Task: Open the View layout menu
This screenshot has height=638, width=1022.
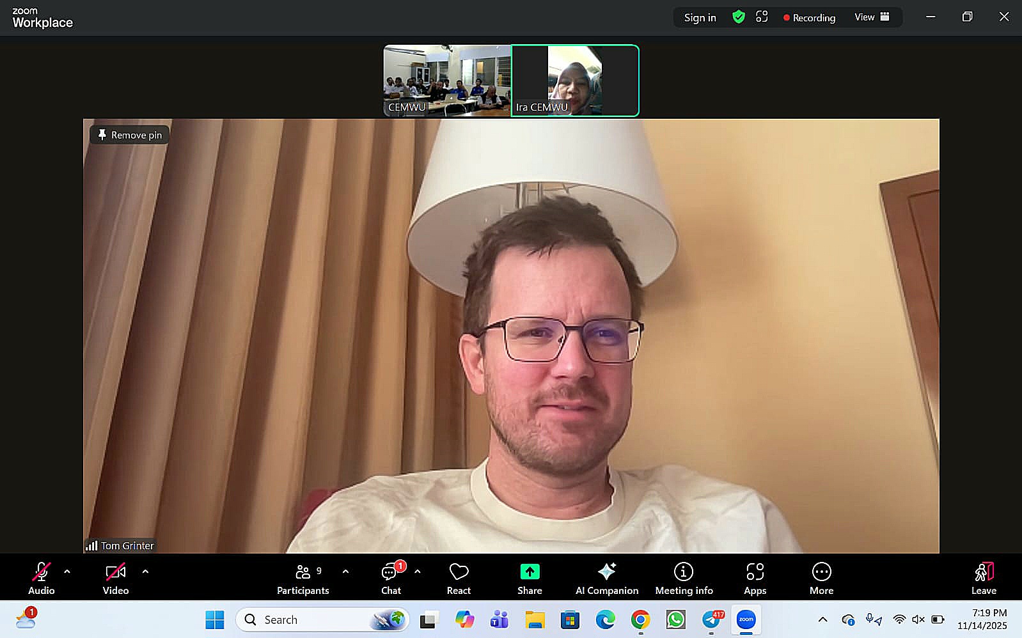Action: pos(872,17)
